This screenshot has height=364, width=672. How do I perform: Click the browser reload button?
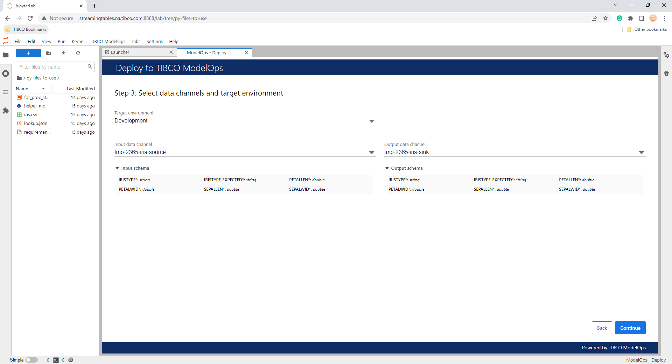click(30, 18)
